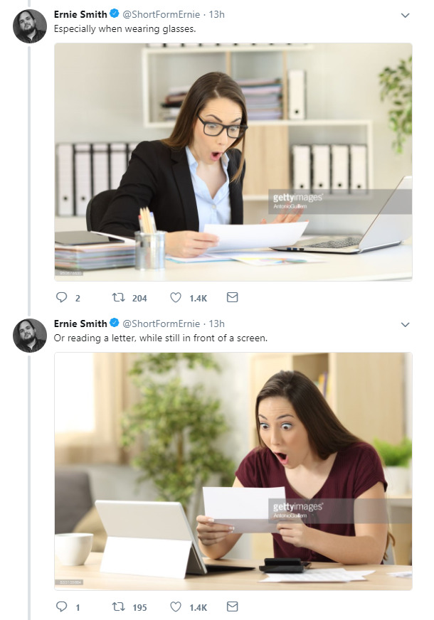Click the profile picture on second tweet

[30, 336]
